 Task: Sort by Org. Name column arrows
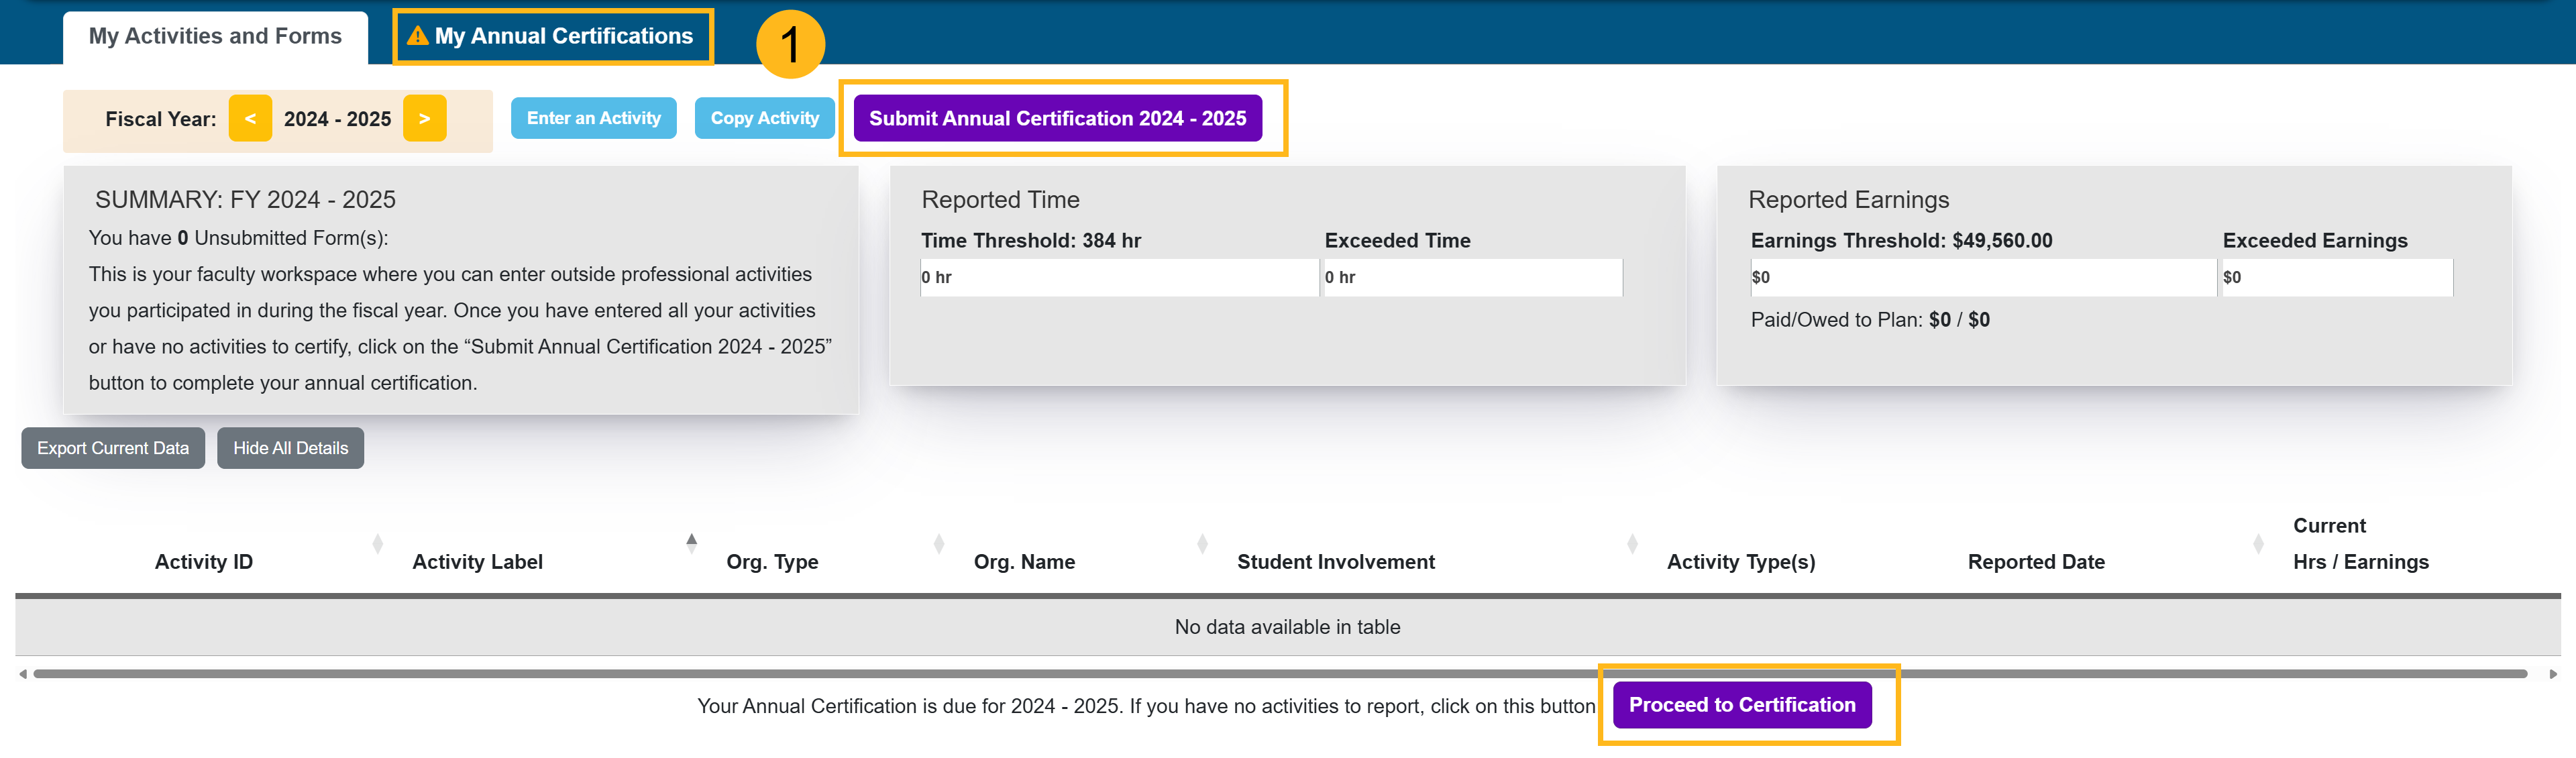click(x=1202, y=544)
